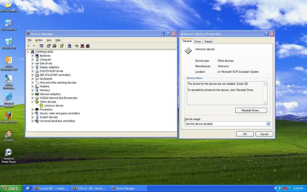Click the Reinstall Driver button
Viewport: 307px width, 192px height.
(251, 110)
